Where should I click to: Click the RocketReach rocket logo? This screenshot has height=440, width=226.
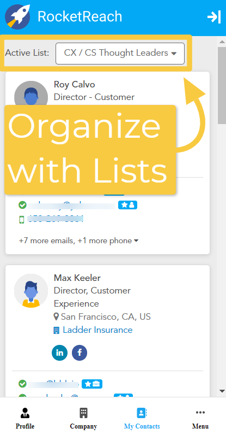coord(17,17)
